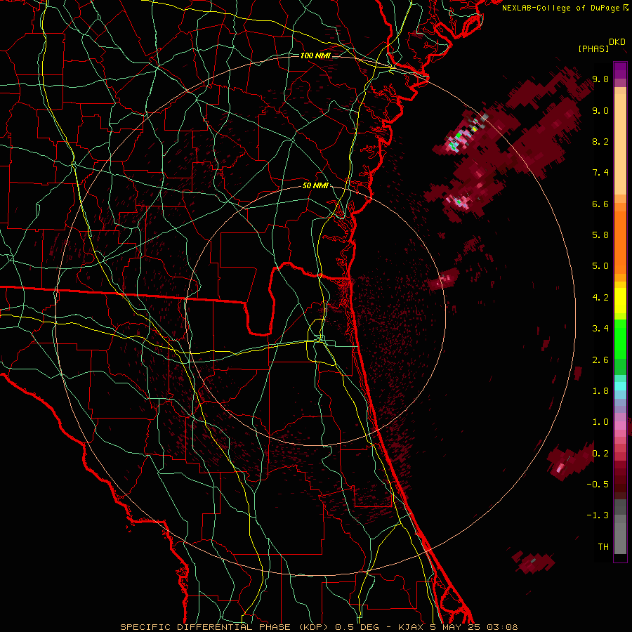
Task: Click the Specific Differential Phase caption text
Action: click(x=319, y=627)
